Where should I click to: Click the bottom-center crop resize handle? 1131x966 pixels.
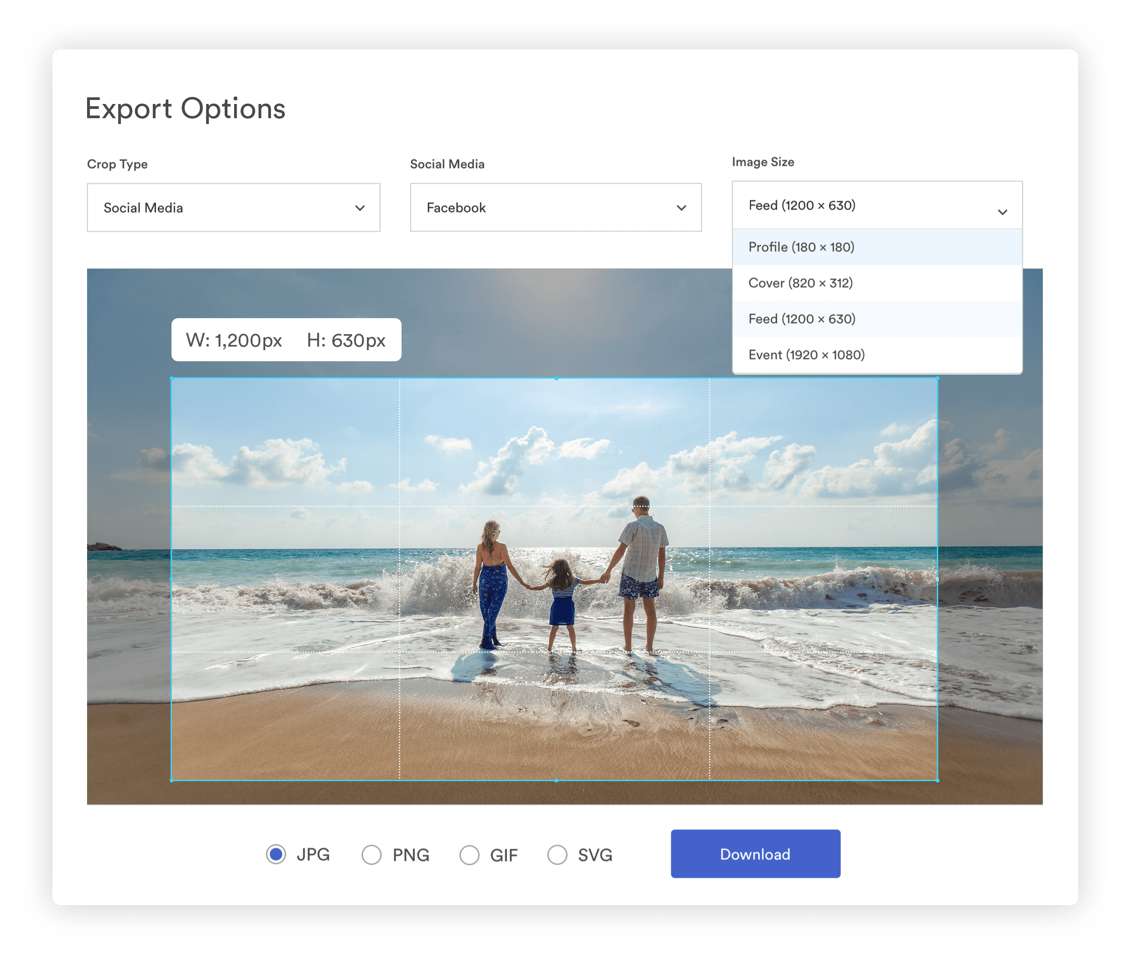[x=556, y=781]
